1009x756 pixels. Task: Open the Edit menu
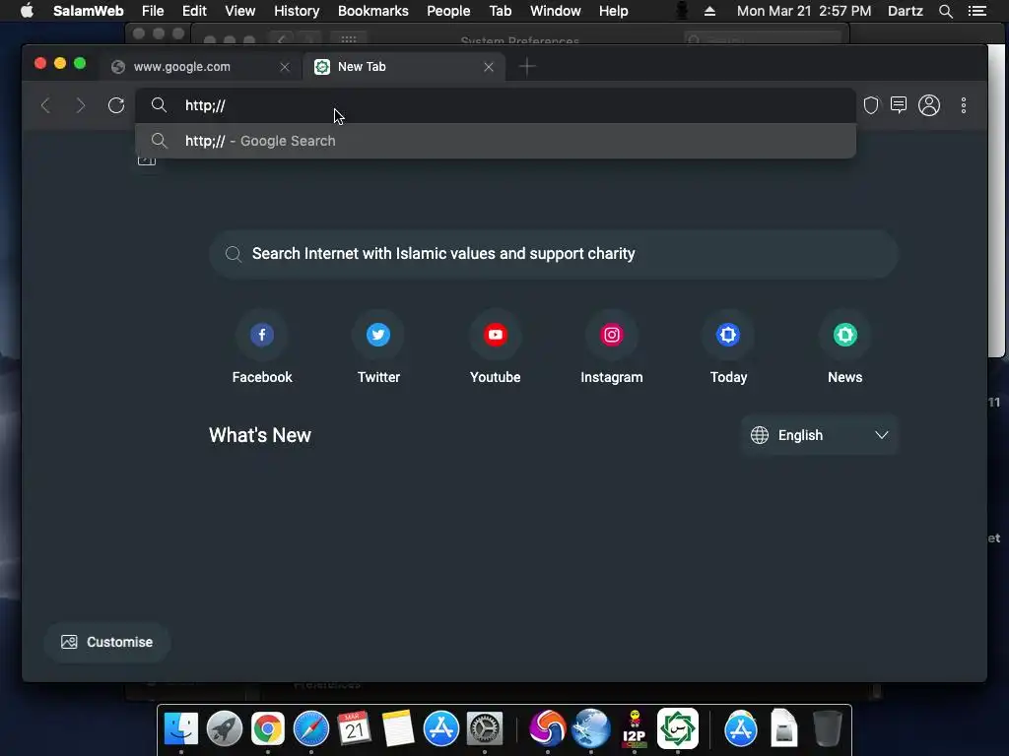[194, 11]
